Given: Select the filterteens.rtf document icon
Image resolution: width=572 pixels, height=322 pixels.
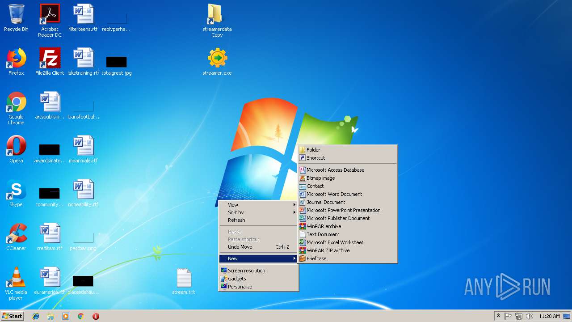Looking at the screenshot, I should click(x=83, y=18).
